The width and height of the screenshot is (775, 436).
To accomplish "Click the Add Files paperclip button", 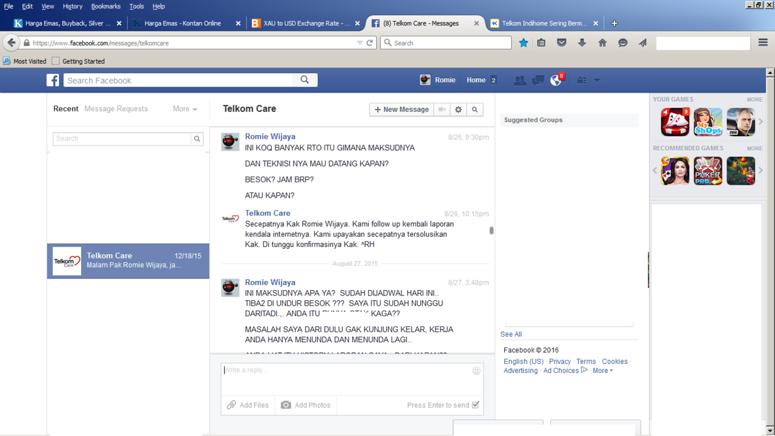I will (248, 405).
